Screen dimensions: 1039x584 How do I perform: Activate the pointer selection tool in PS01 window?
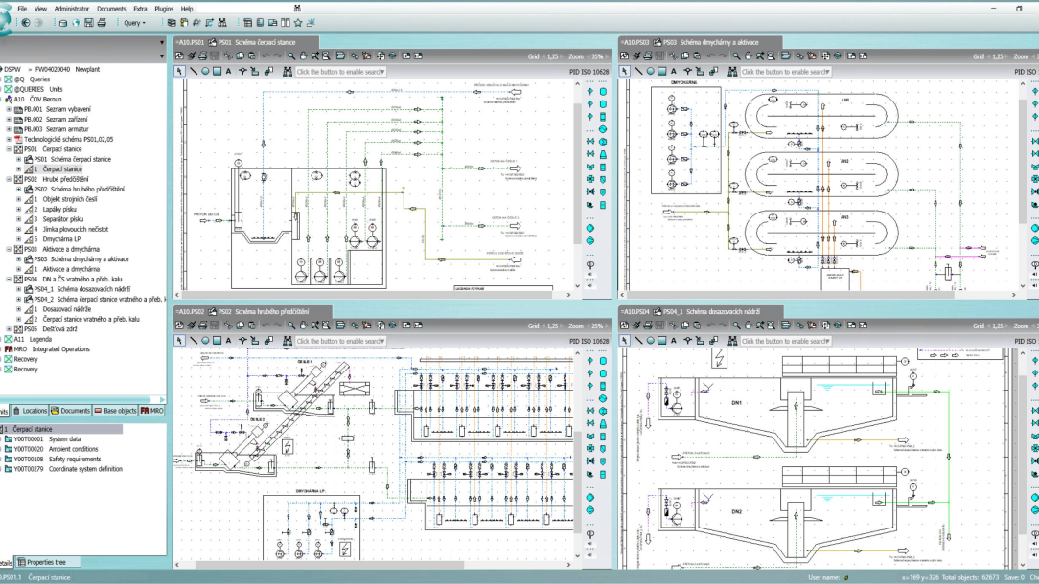tap(179, 71)
